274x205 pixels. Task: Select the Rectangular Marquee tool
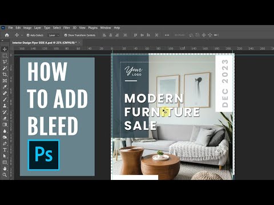(5, 56)
